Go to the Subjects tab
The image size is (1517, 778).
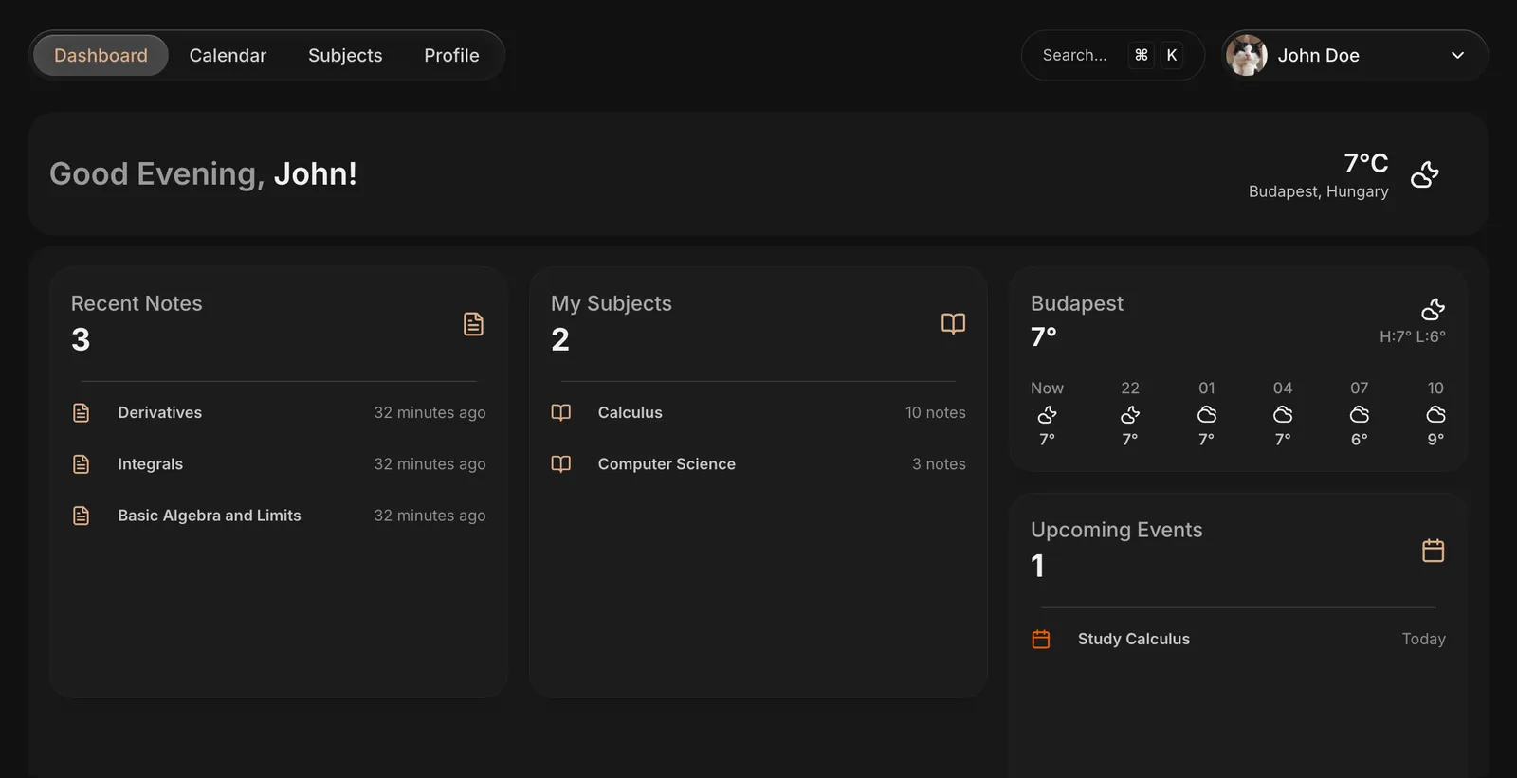coord(345,55)
